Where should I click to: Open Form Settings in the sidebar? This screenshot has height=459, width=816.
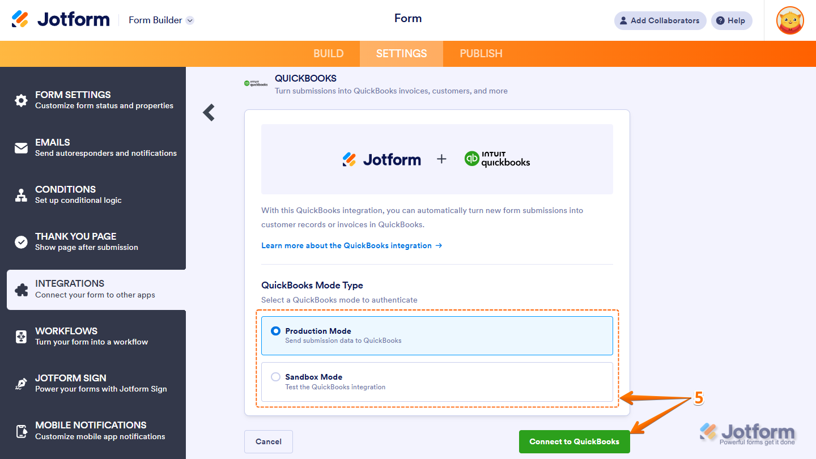[x=93, y=100]
